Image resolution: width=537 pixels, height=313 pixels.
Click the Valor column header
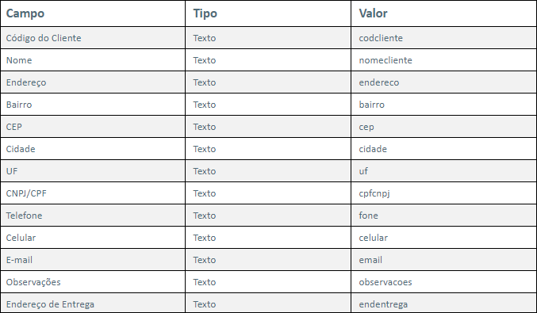444,13
